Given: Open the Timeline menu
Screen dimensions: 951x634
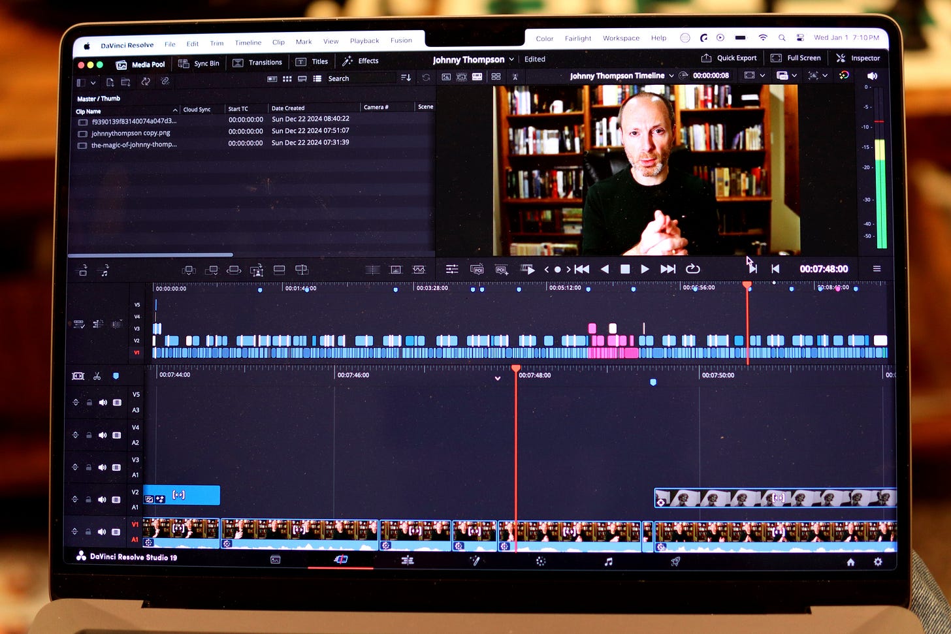Looking at the screenshot, I should click(248, 42).
